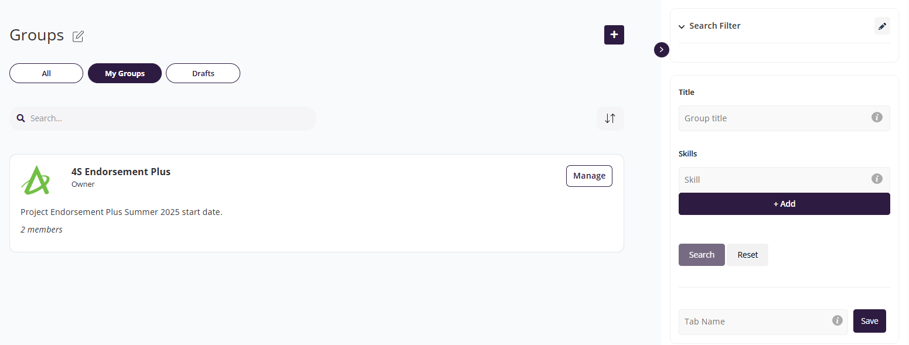
Task: Click the pencil icon in Search Filter
Action: coord(881,26)
